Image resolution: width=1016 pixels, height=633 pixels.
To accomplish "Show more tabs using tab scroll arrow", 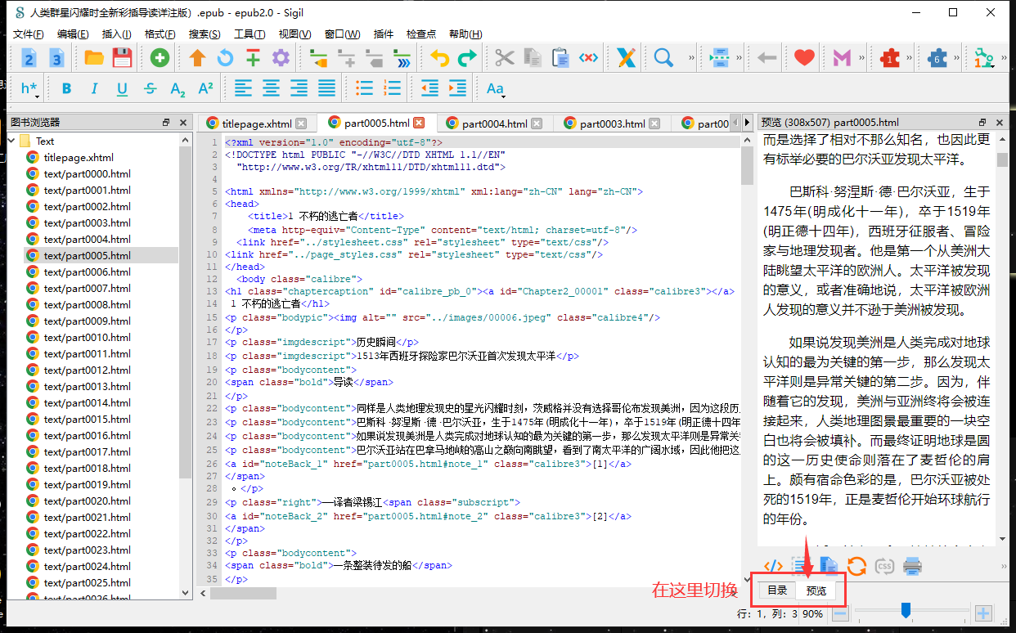I will coord(747,123).
